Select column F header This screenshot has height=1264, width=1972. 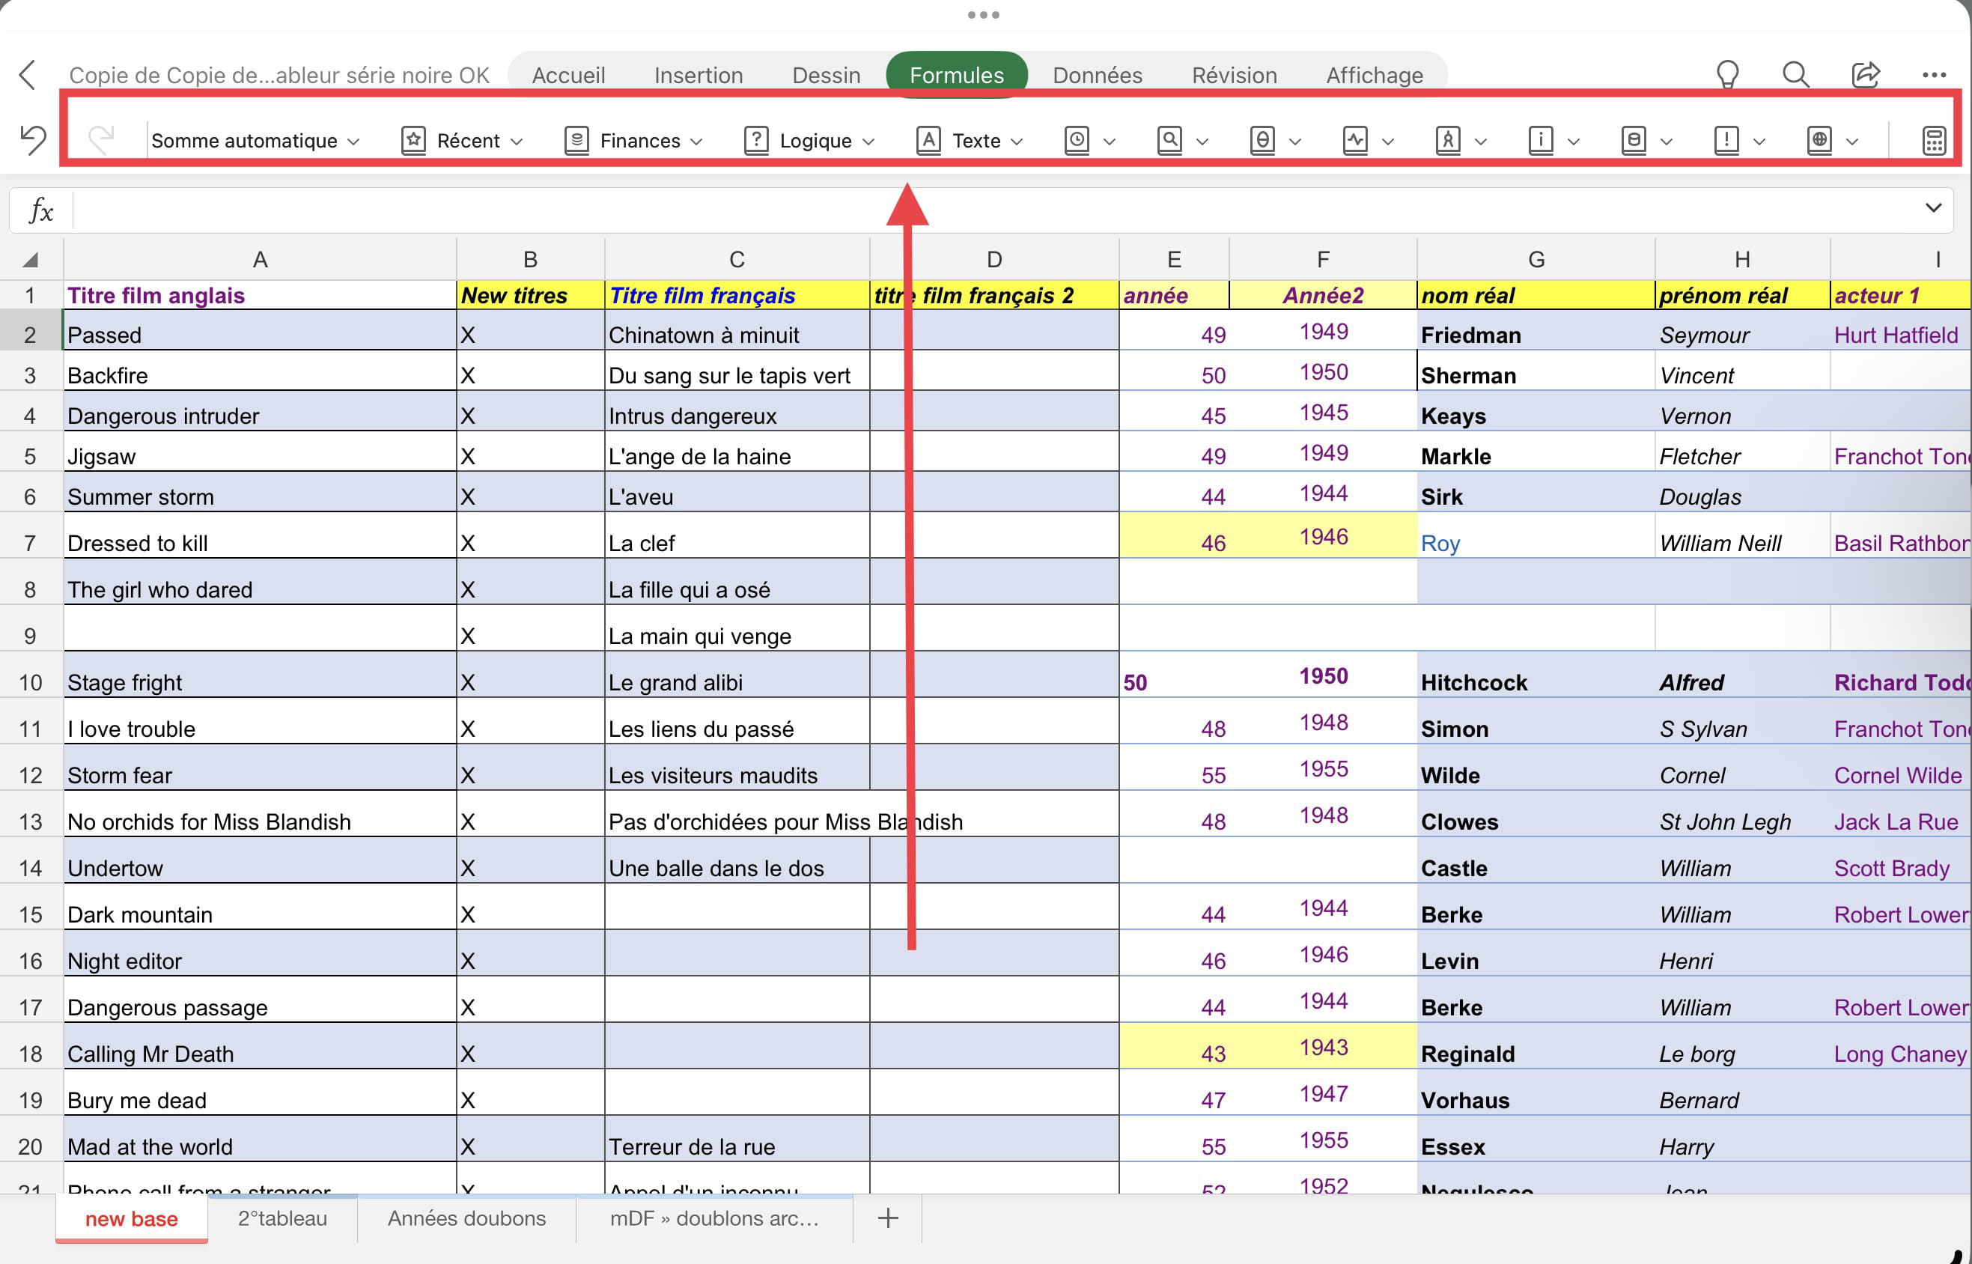coord(1322,259)
